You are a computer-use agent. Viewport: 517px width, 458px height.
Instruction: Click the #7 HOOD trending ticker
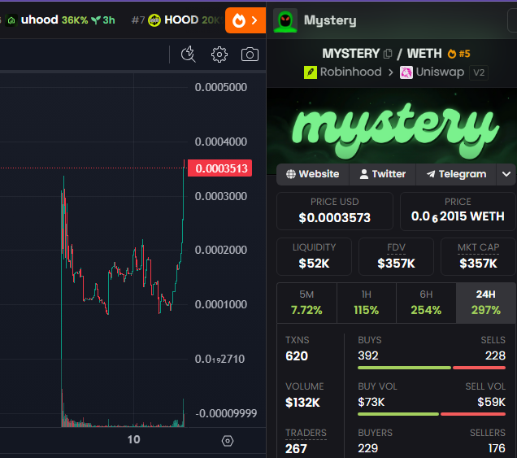176,20
